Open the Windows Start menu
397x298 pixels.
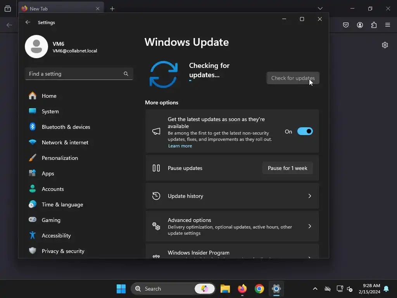tap(121, 289)
